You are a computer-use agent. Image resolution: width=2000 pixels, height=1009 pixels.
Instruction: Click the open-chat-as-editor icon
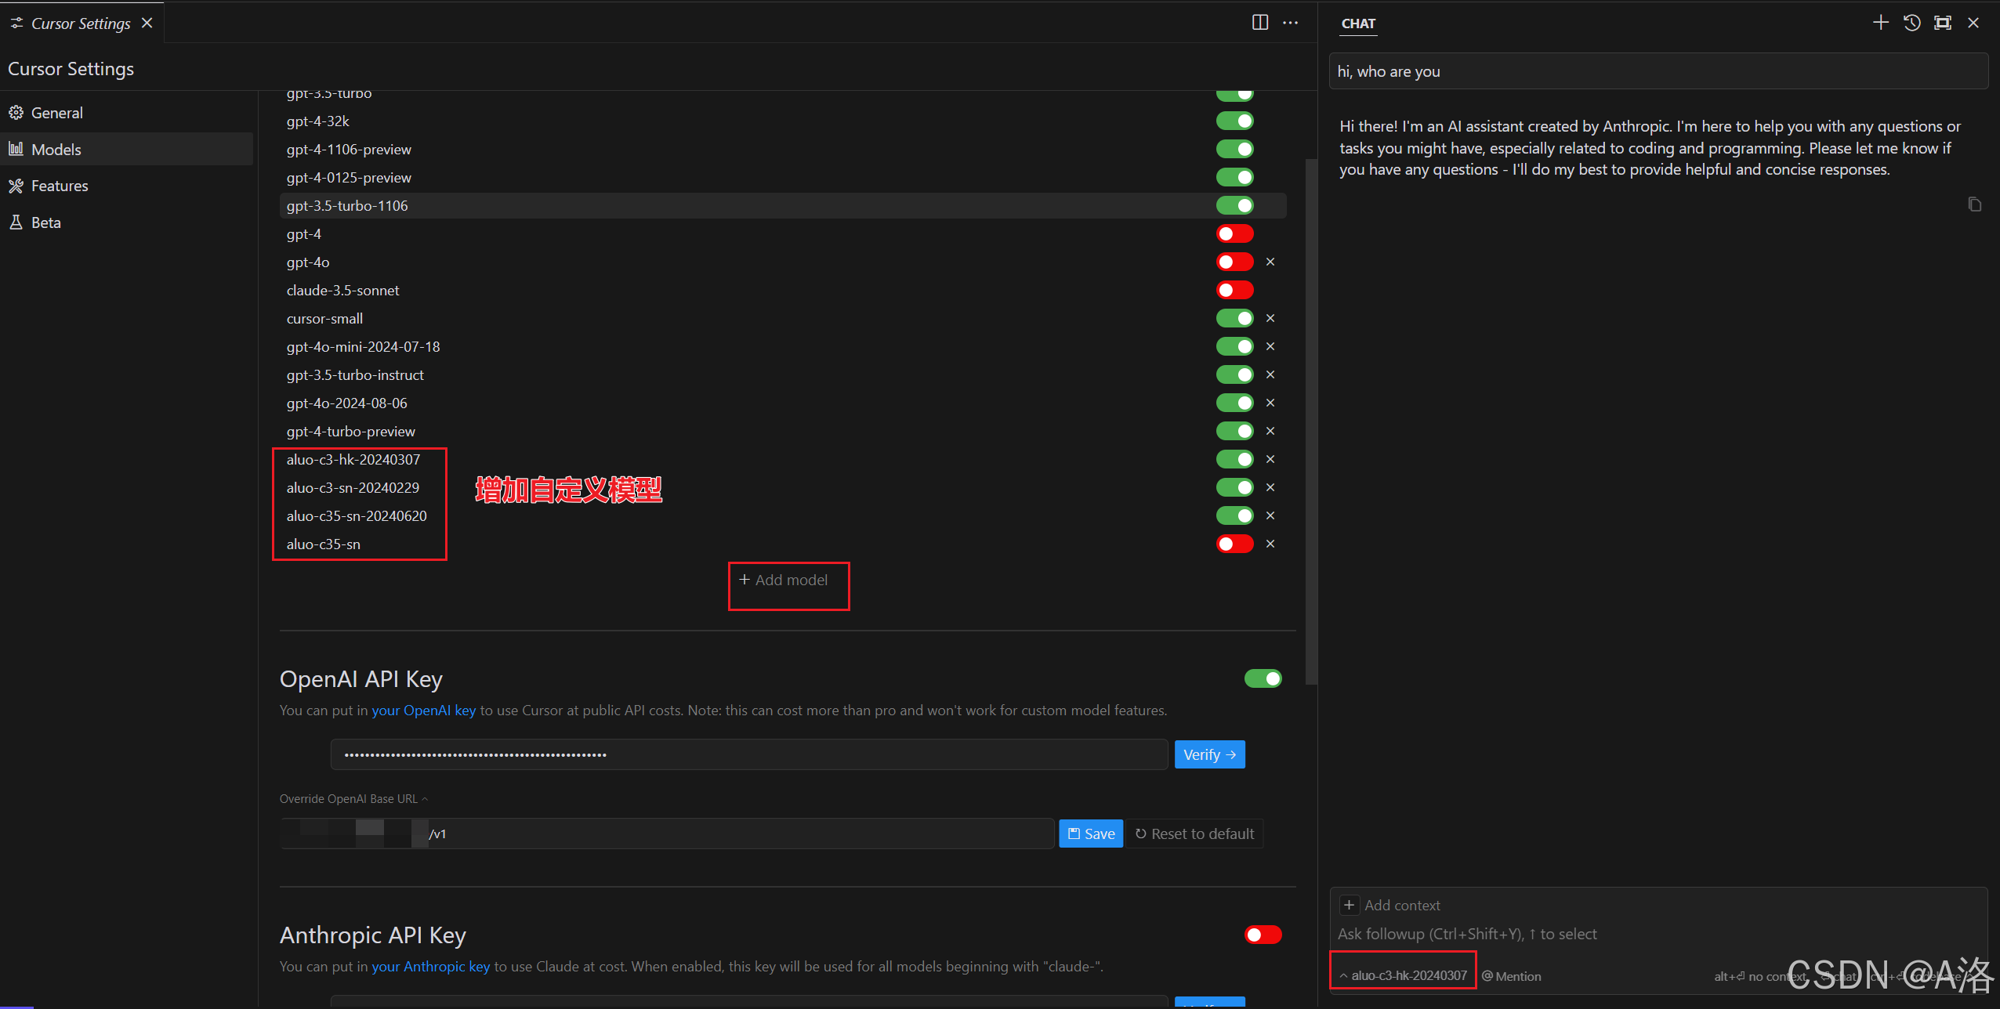click(x=1942, y=23)
